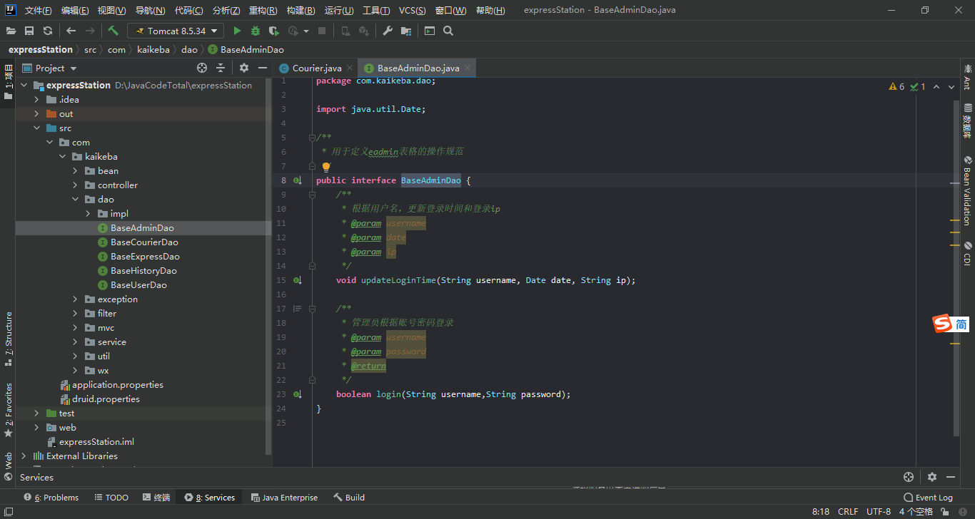Click the locate target icon in Project panel
This screenshot has height=519, width=975.
tap(202, 68)
